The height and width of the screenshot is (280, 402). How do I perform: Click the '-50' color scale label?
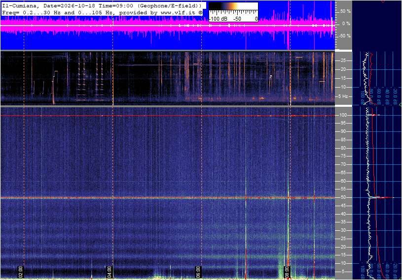click(237, 19)
